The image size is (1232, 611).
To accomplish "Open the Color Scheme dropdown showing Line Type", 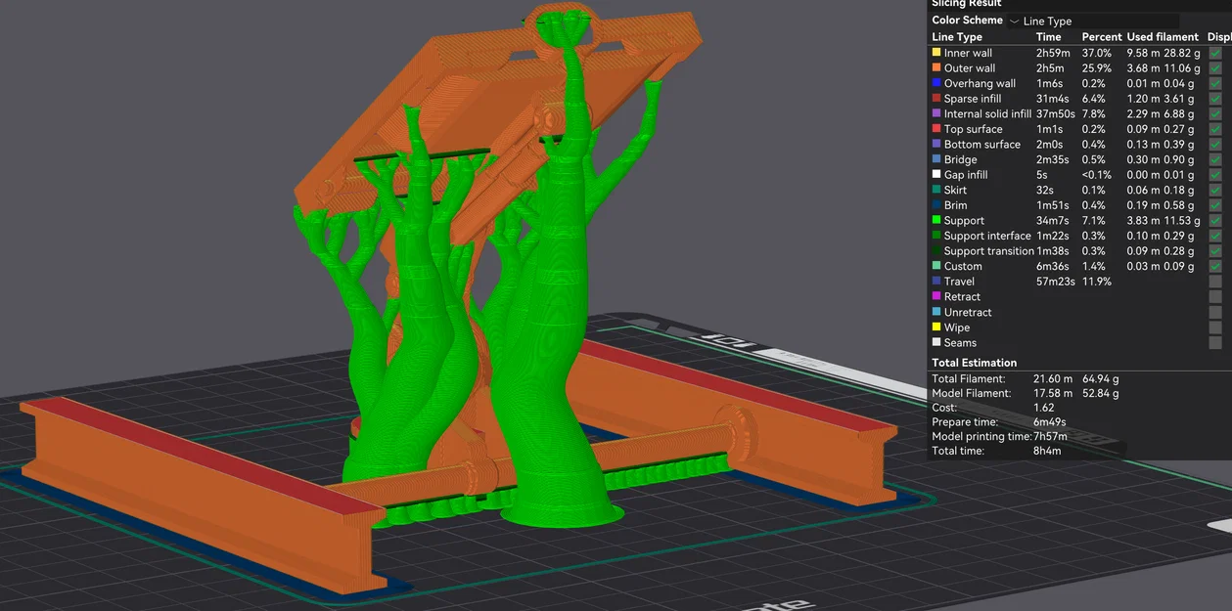I will coord(1092,21).
